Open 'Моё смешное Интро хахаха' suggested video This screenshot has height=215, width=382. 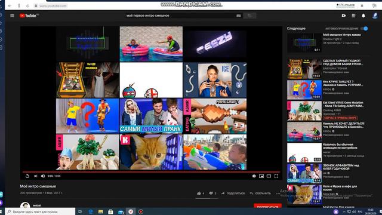pyautogui.click(x=342, y=35)
